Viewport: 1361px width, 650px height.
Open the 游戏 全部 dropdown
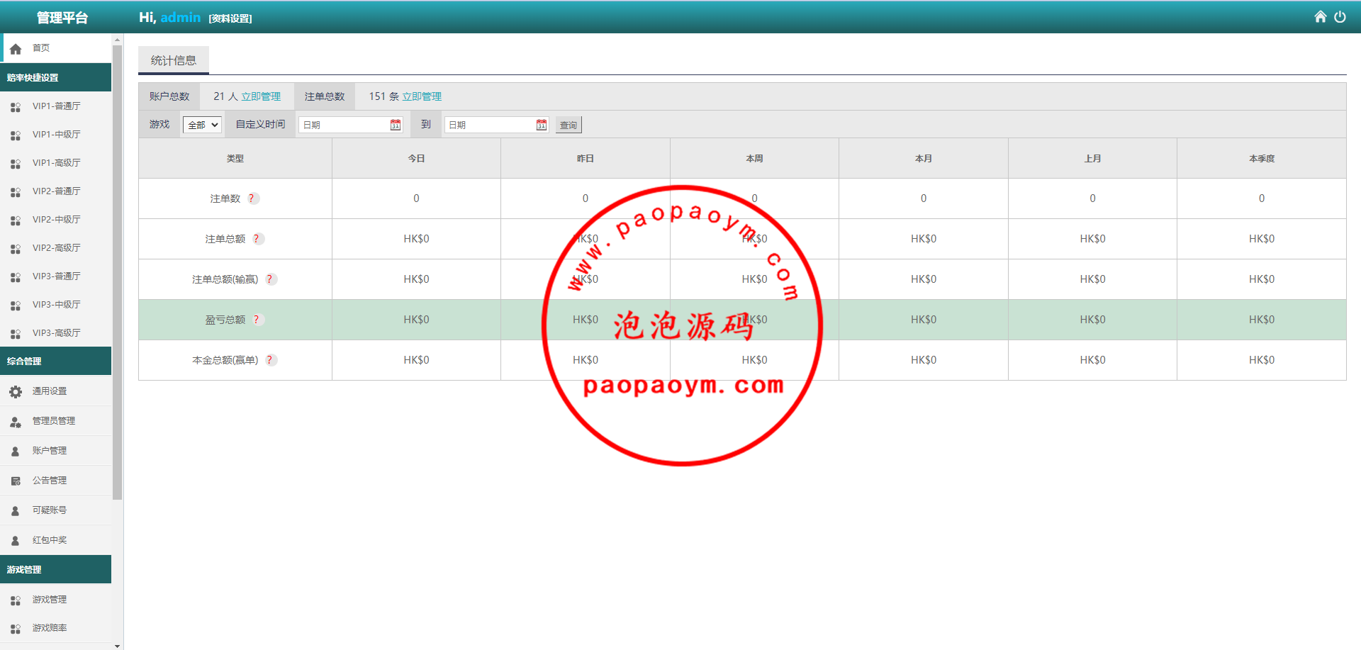203,125
